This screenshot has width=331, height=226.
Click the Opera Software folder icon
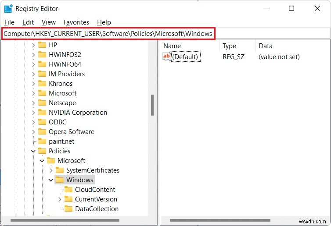[x=42, y=132]
